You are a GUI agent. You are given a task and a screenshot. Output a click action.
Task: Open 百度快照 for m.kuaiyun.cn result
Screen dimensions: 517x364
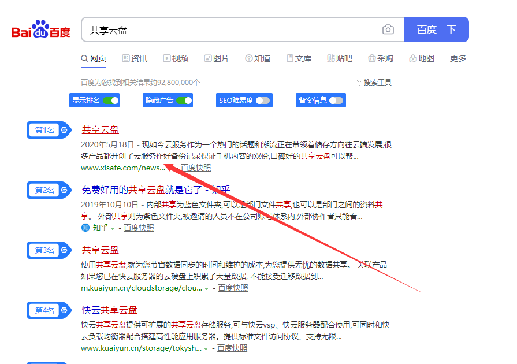(233, 288)
